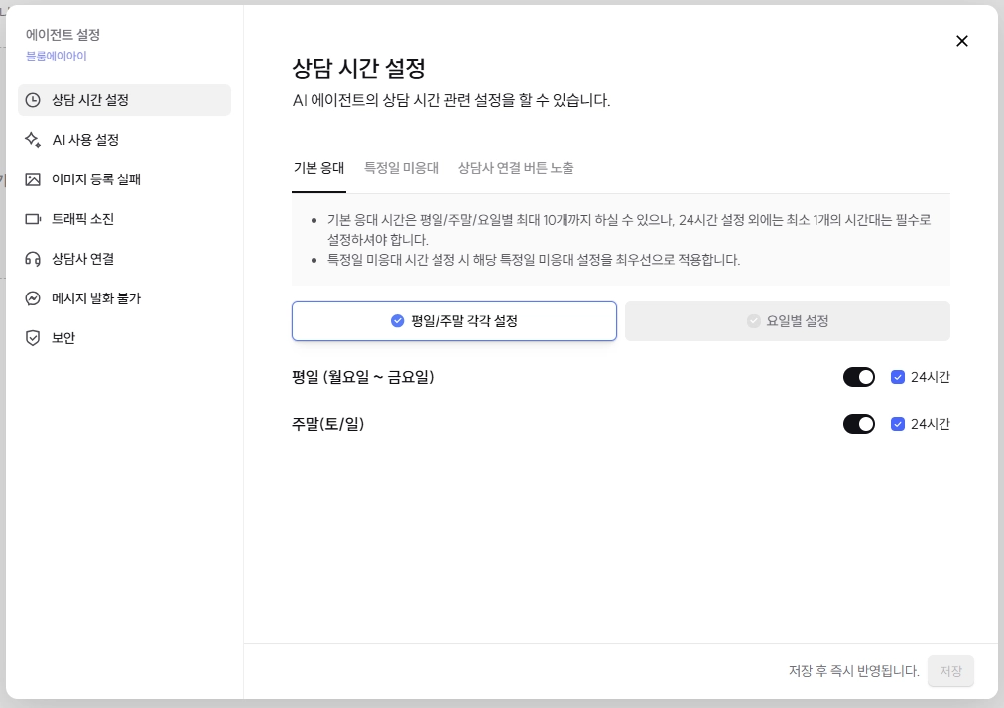Switch to the 특정일 미응대 tab

402,168
